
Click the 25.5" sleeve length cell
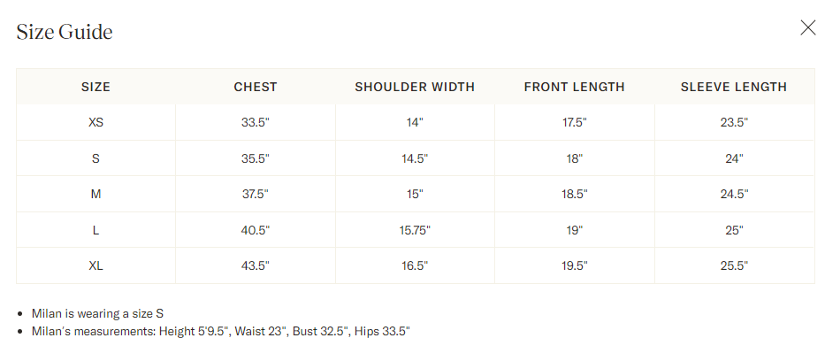click(734, 265)
